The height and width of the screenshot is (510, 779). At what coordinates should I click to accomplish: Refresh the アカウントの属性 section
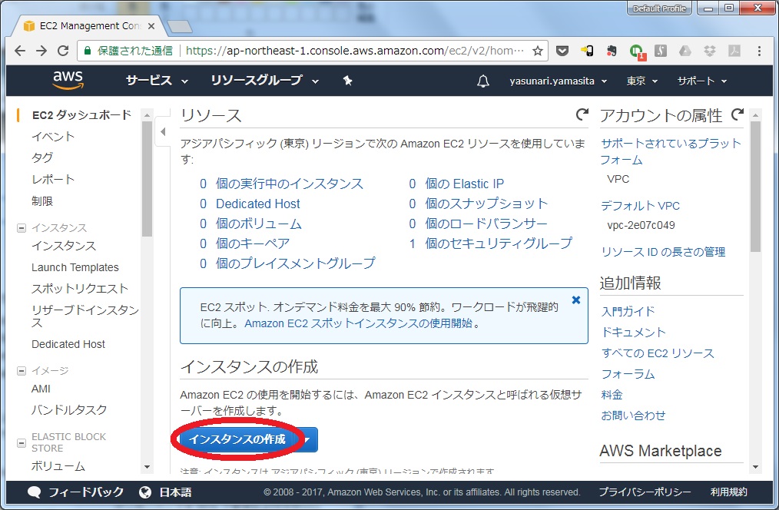click(x=738, y=114)
